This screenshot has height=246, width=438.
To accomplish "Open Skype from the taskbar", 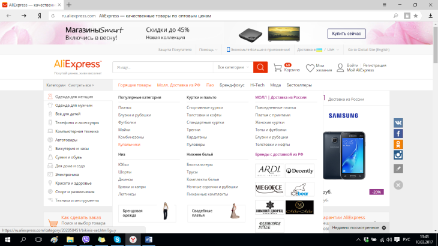I will point(118,239).
